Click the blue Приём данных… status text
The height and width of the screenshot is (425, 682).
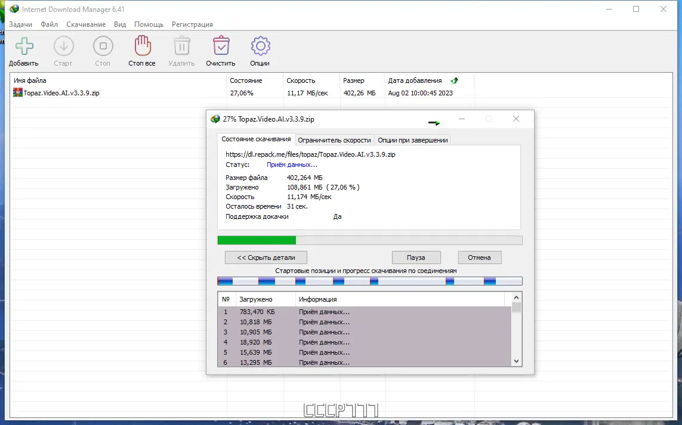pyautogui.click(x=292, y=165)
